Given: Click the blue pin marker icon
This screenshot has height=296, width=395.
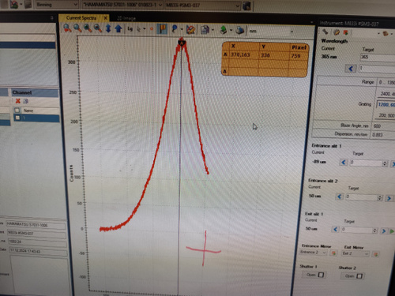Looking at the screenshot, I should (175, 29).
